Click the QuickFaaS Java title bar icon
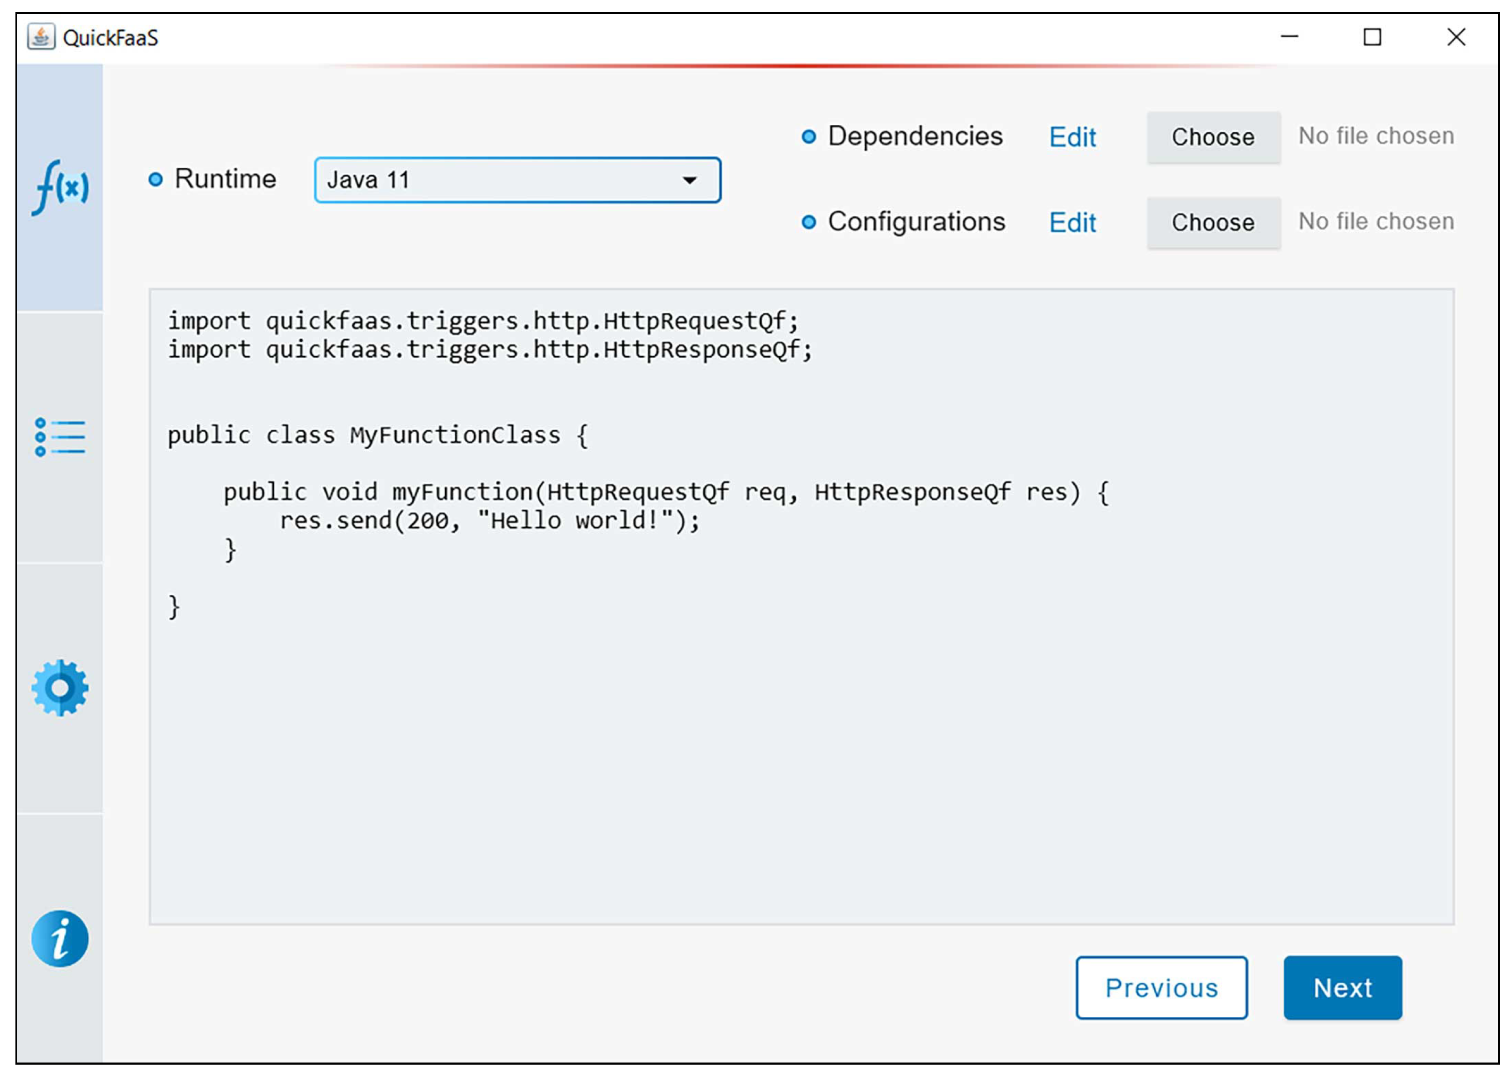 [x=40, y=37]
